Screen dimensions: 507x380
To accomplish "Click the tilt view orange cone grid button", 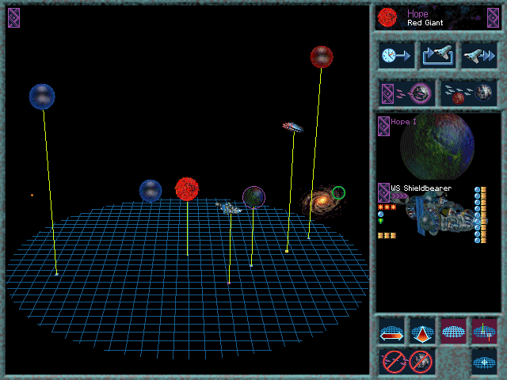I will point(422,331).
